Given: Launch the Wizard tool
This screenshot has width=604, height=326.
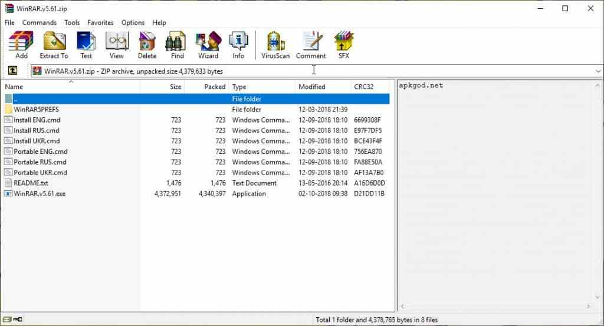Looking at the screenshot, I should pyautogui.click(x=208, y=45).
